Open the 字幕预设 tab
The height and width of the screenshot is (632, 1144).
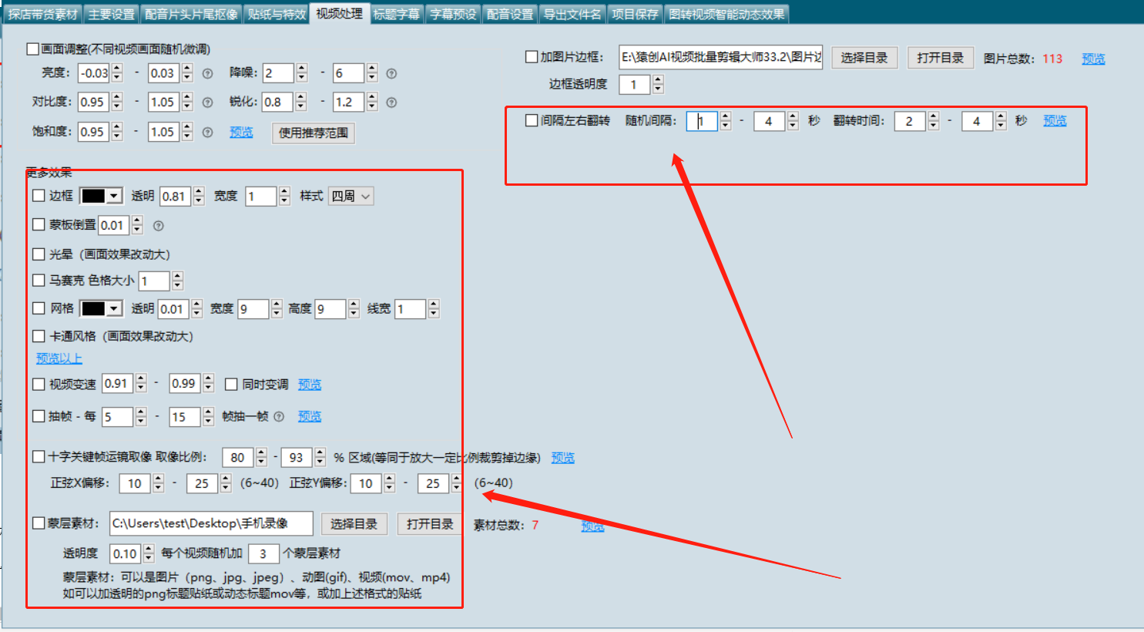click(453, 15)
